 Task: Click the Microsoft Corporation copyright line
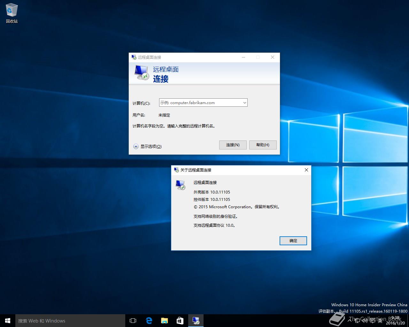tap(237, 207)
